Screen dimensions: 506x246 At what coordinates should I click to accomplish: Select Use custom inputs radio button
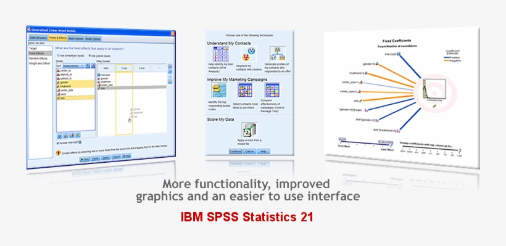[x=89, y=55]
